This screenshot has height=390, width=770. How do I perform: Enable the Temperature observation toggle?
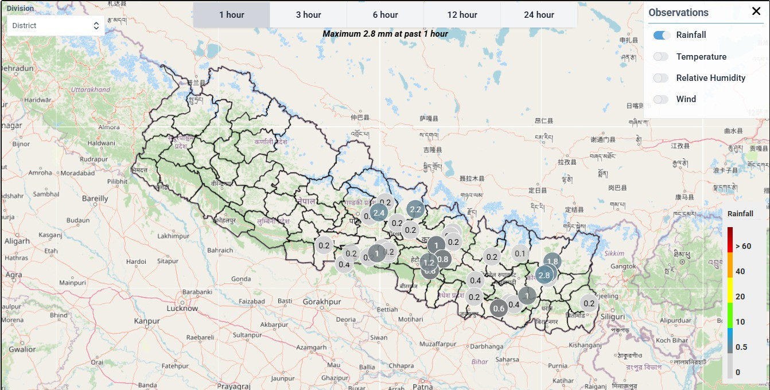click(661, 56)
